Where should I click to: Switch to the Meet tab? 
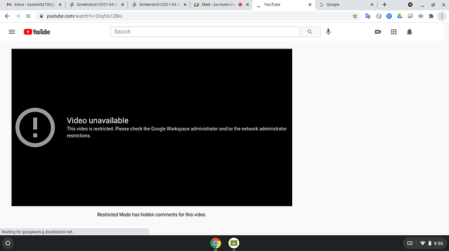(219, 5)
